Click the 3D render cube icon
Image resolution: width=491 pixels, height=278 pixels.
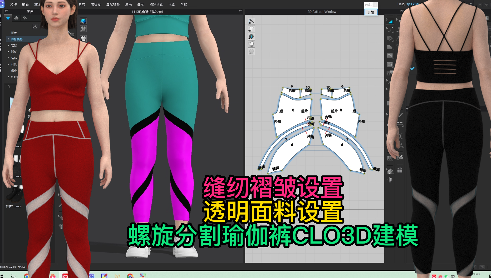pos(83,21)
